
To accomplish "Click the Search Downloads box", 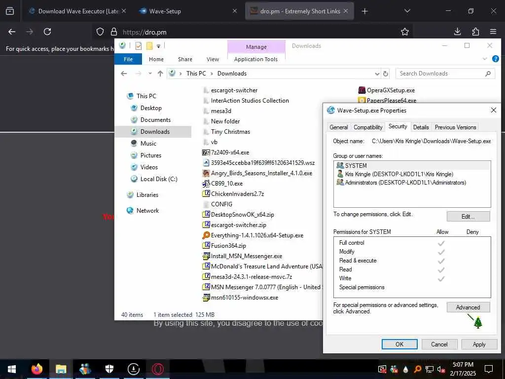I will click(445, 74).
